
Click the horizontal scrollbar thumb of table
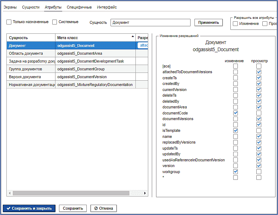tap(71, 193)
